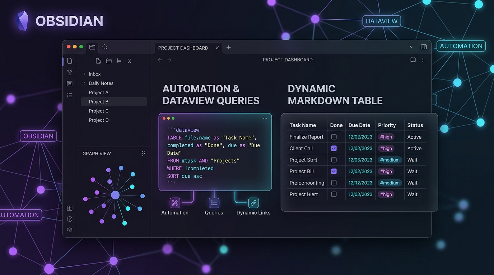This screenshot has height=275, width=494.
Task: Open Project D note
Action: pyautogui.click(x=99, y=120)
